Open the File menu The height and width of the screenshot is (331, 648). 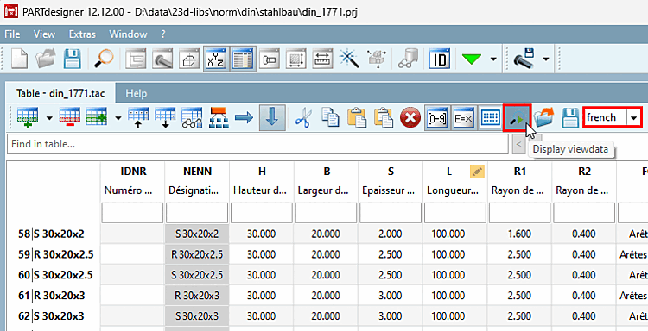pos(12,34)
